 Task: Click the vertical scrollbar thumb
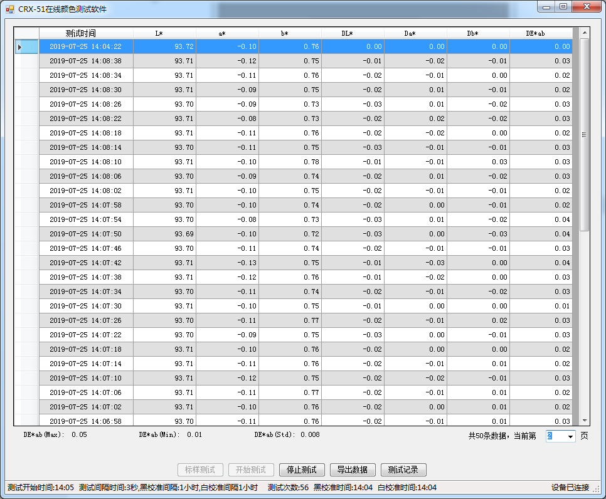pyautogui.click(x=584, y=135)
